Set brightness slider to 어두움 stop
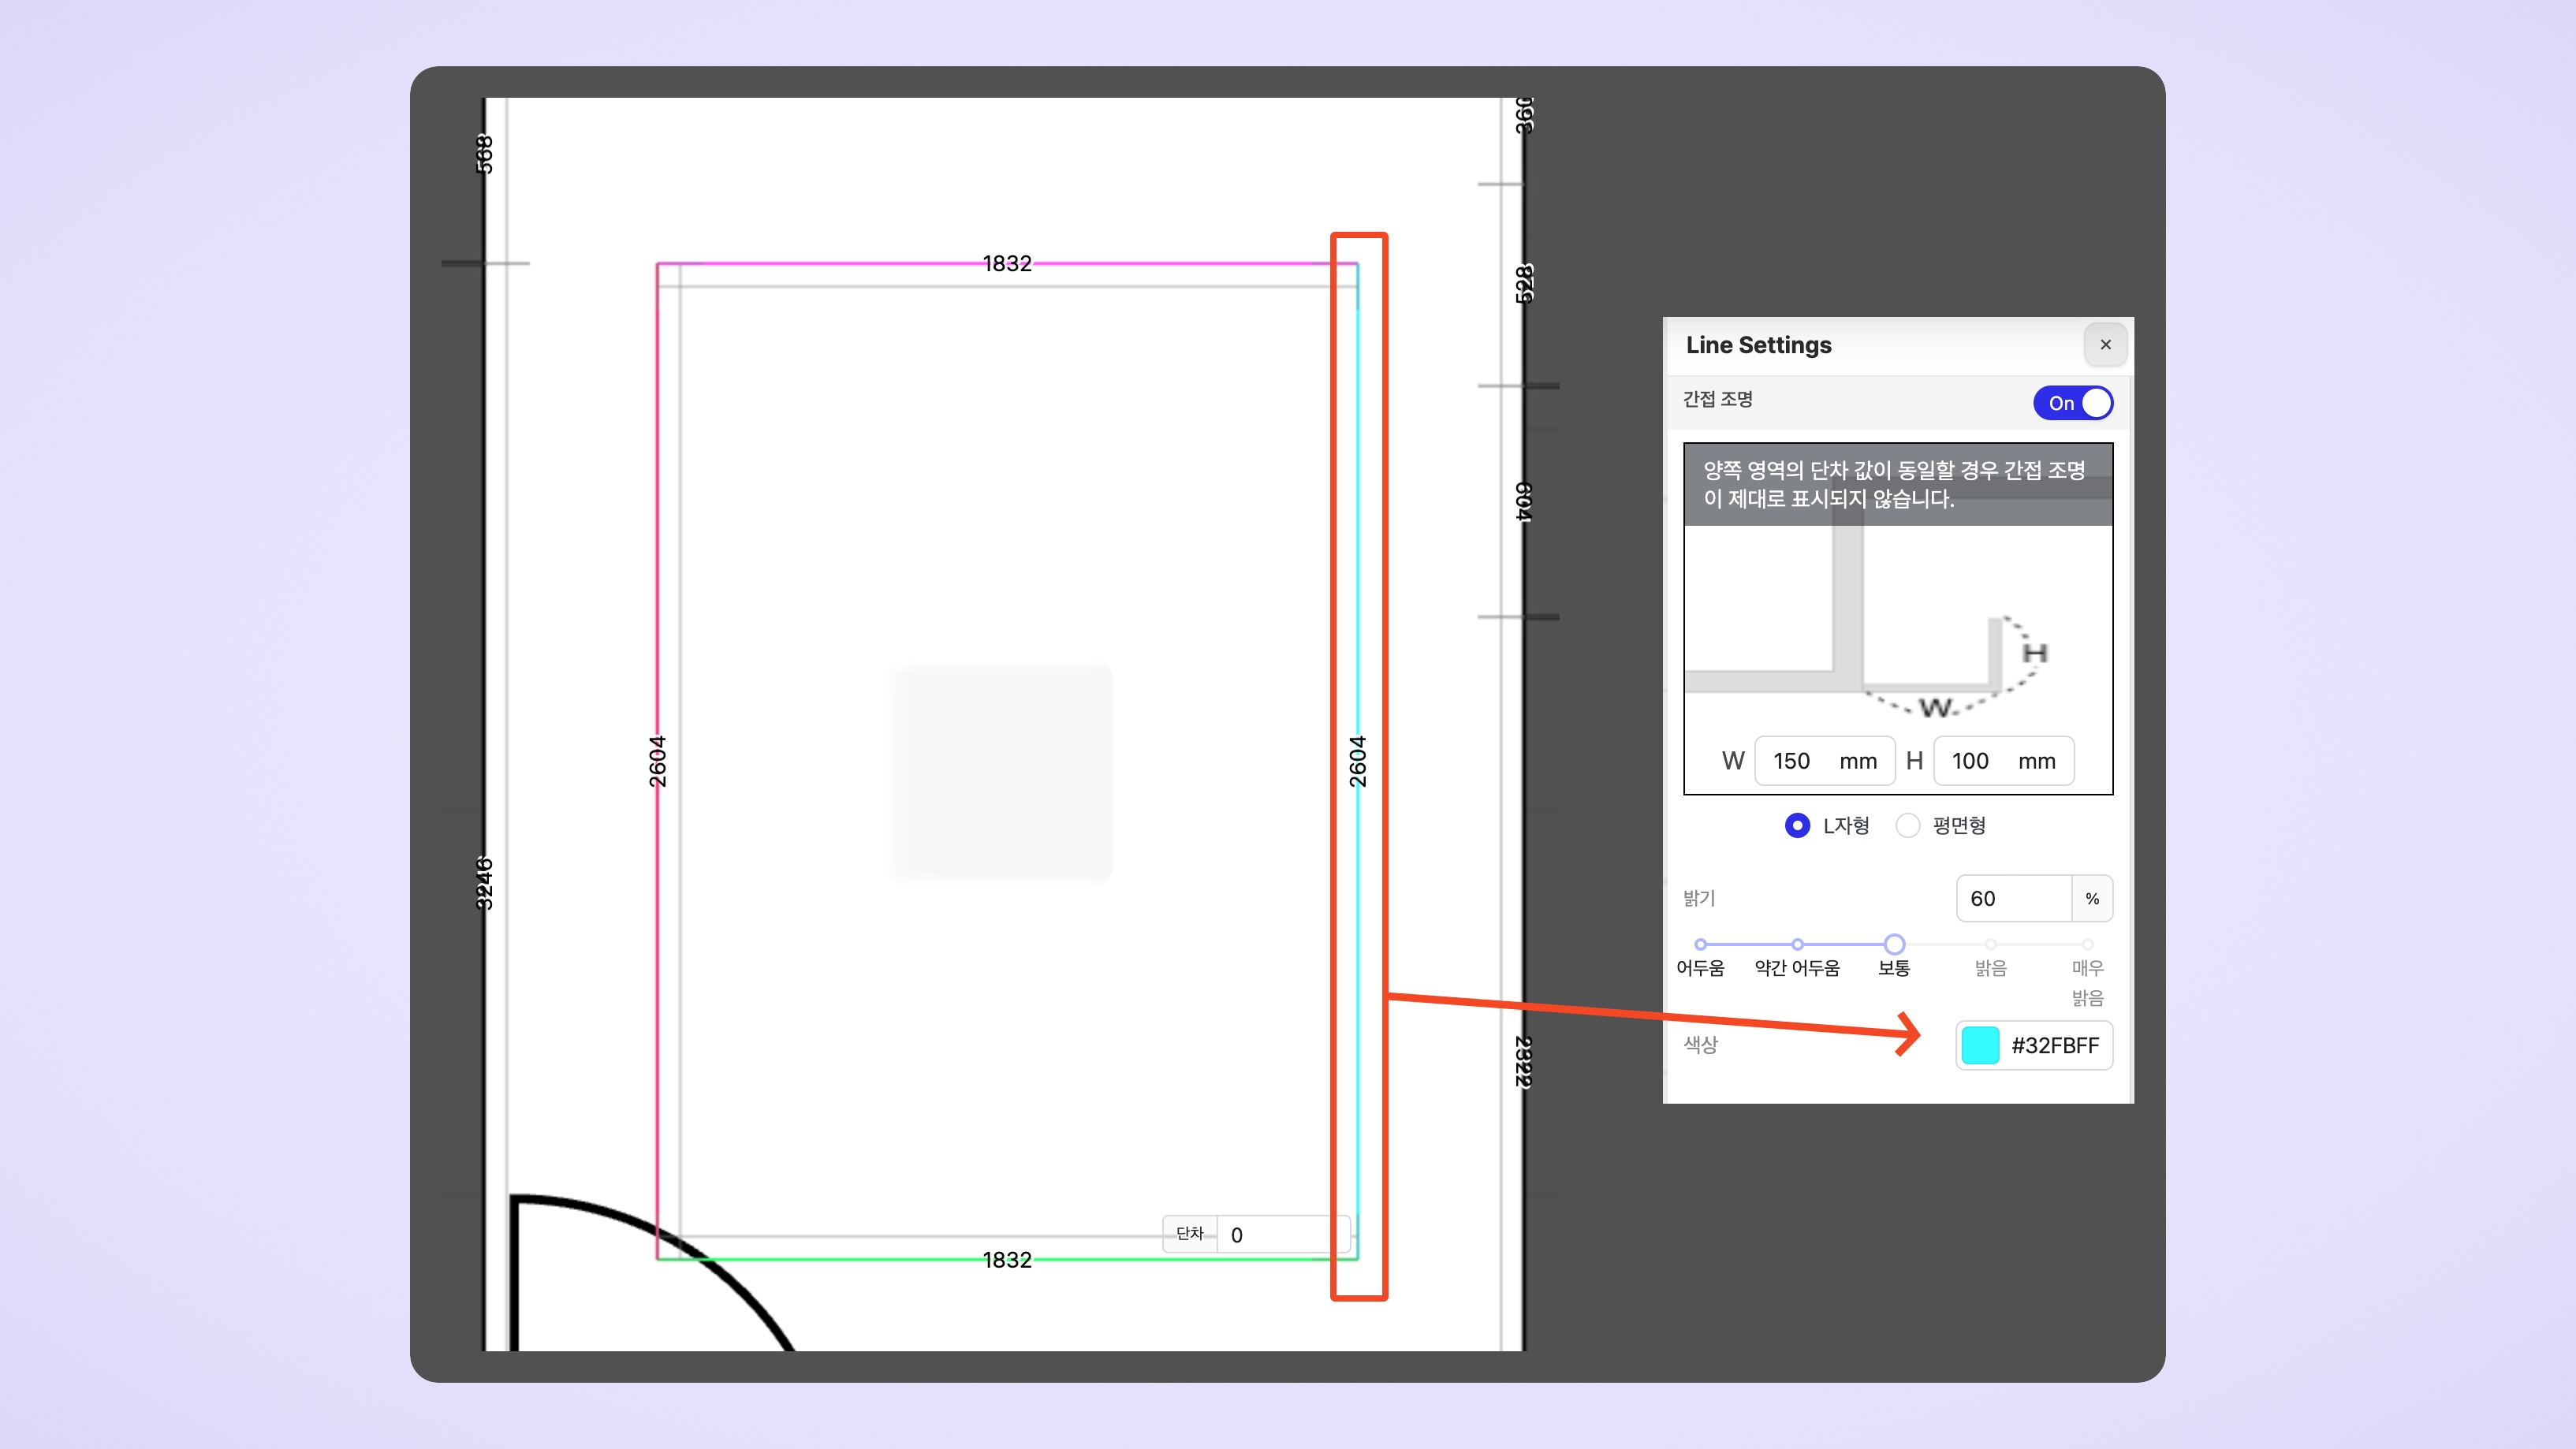This screenshot has height=1449, width=2576. point(1700,944)
